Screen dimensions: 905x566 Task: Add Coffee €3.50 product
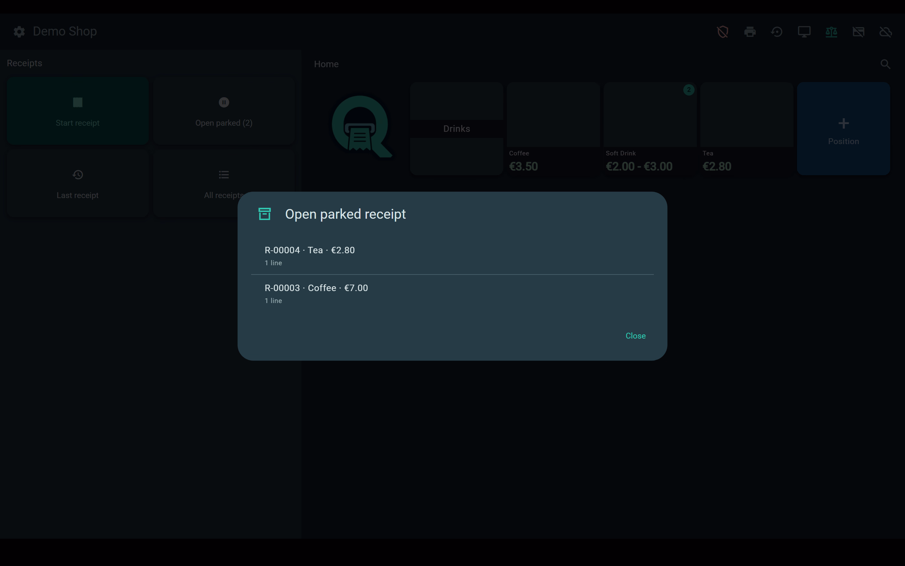(x=553, y=129)
